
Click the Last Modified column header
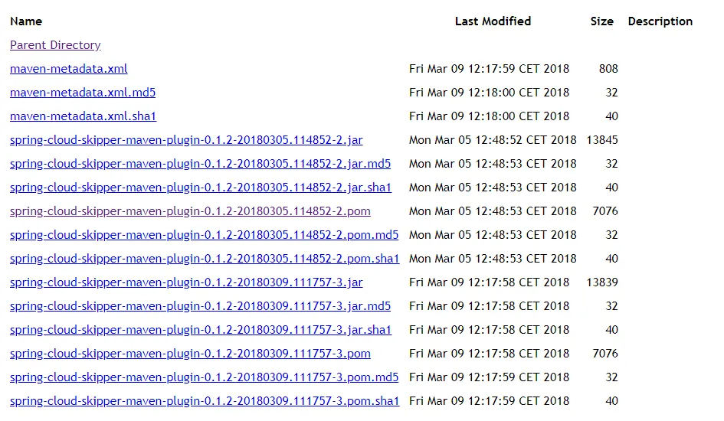[x=493, y=21]
